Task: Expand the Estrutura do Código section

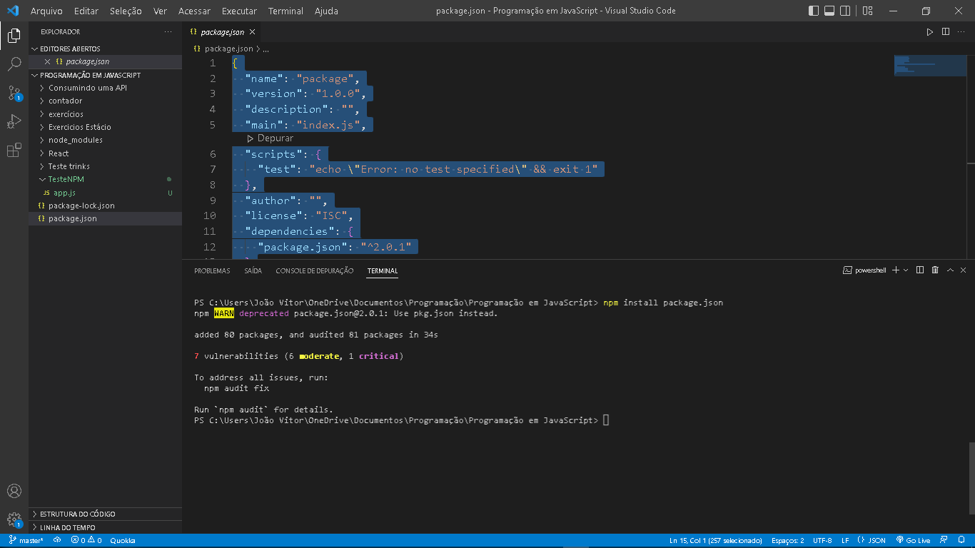Action: [105, 514]
